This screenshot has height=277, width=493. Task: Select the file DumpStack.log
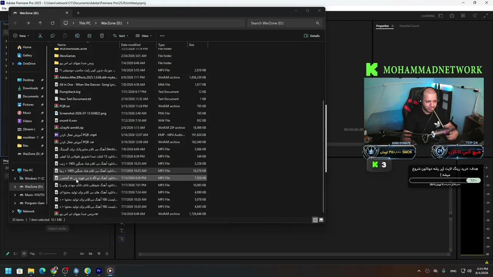[70, 92]
